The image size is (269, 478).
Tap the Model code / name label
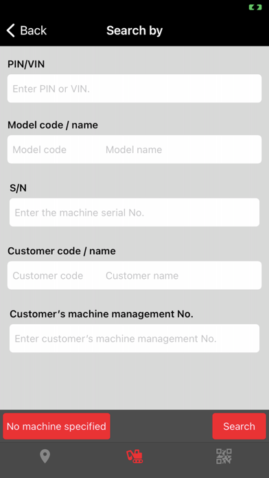click(x=53, y=125)
